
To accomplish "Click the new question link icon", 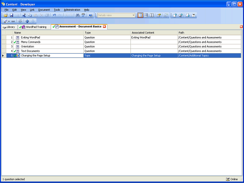I will click(5, 21).
